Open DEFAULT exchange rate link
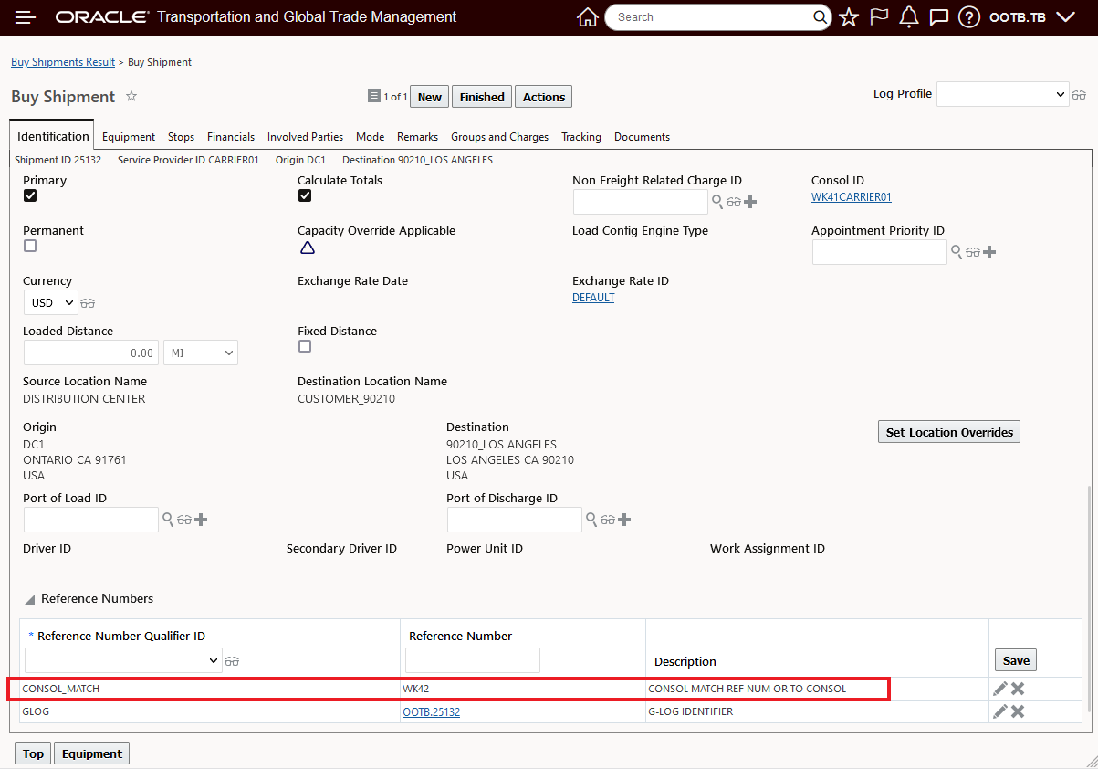Screen dimensions: 1098x769 593,298
